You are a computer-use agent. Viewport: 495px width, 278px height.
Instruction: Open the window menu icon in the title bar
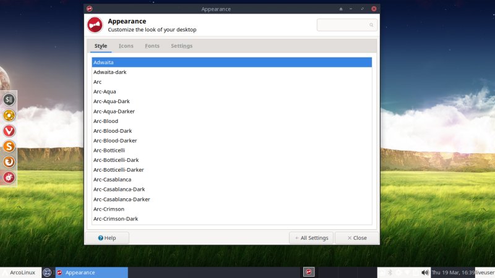(x=89, y=9)
